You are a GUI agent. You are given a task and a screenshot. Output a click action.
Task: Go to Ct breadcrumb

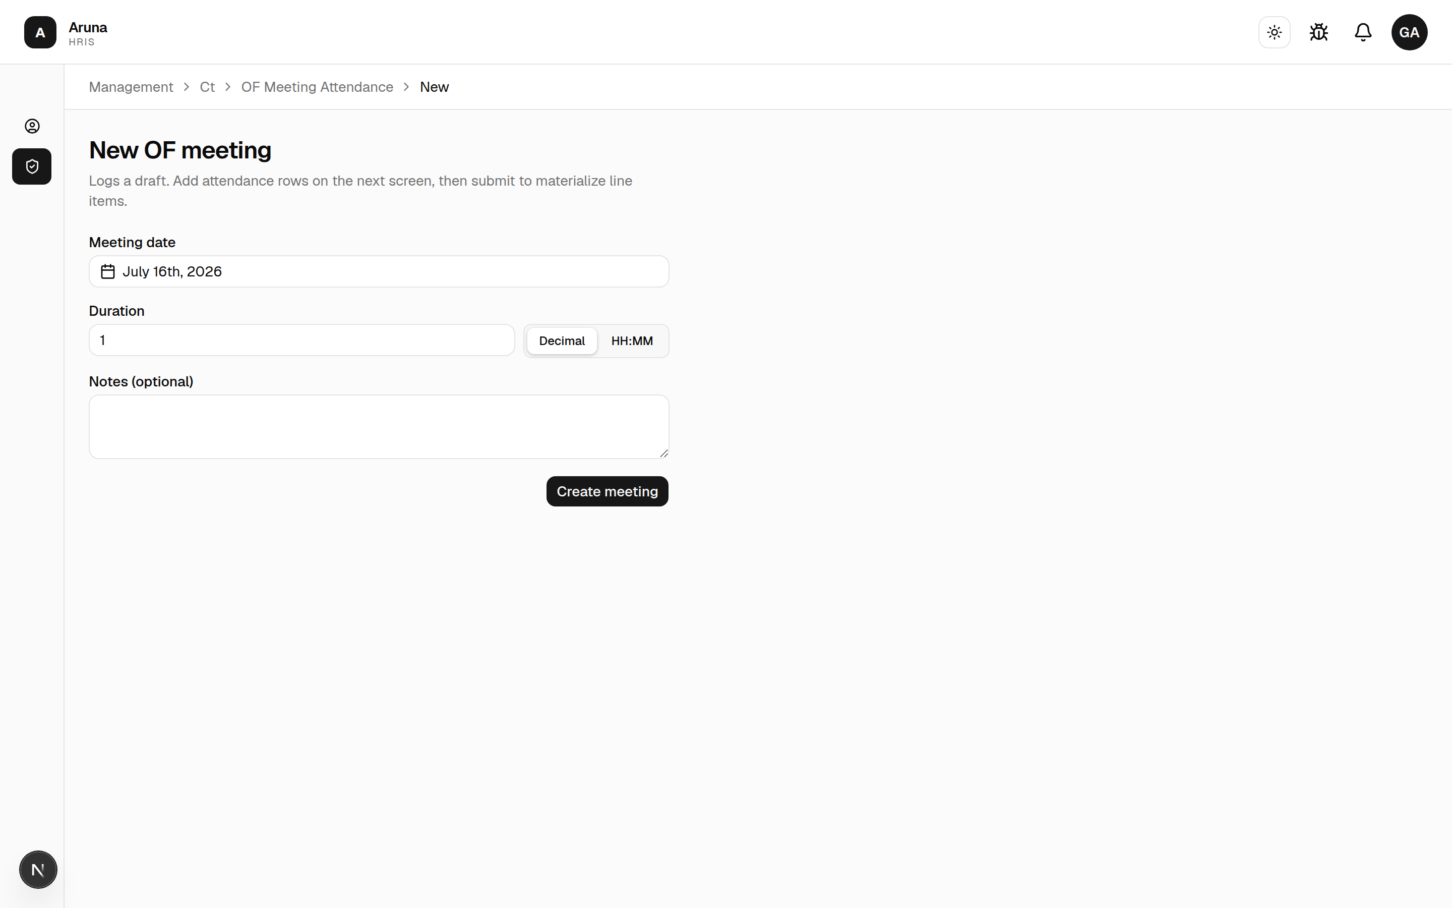[207, 87]
